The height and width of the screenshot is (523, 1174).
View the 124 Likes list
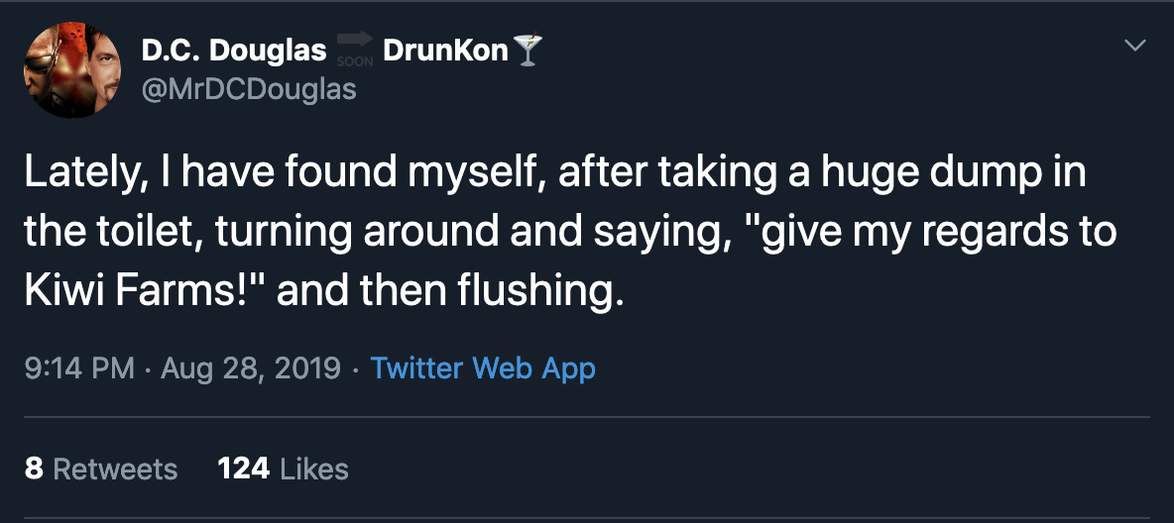click(x=283, y=470)
